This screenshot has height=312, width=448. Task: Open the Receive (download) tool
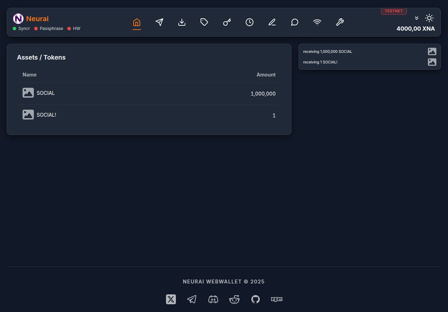182,22
